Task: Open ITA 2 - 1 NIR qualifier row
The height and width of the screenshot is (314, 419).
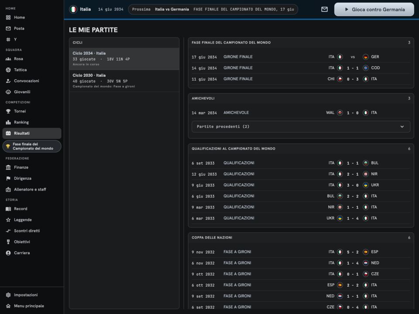Action: (301, 174)
